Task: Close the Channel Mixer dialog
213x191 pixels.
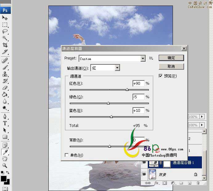Action: [184, 48]
